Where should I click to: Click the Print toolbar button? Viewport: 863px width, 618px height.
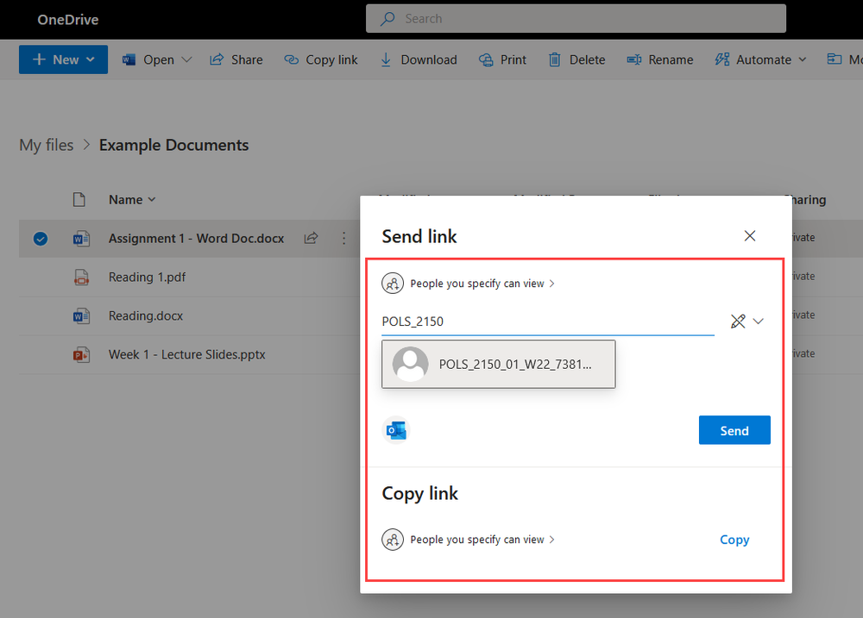pos(502,60)
